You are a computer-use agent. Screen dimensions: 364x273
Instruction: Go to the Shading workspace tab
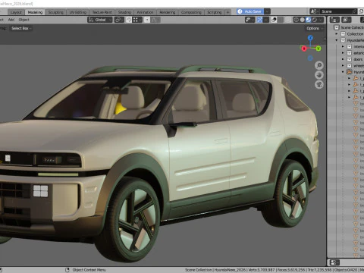[x=124, y=12]
